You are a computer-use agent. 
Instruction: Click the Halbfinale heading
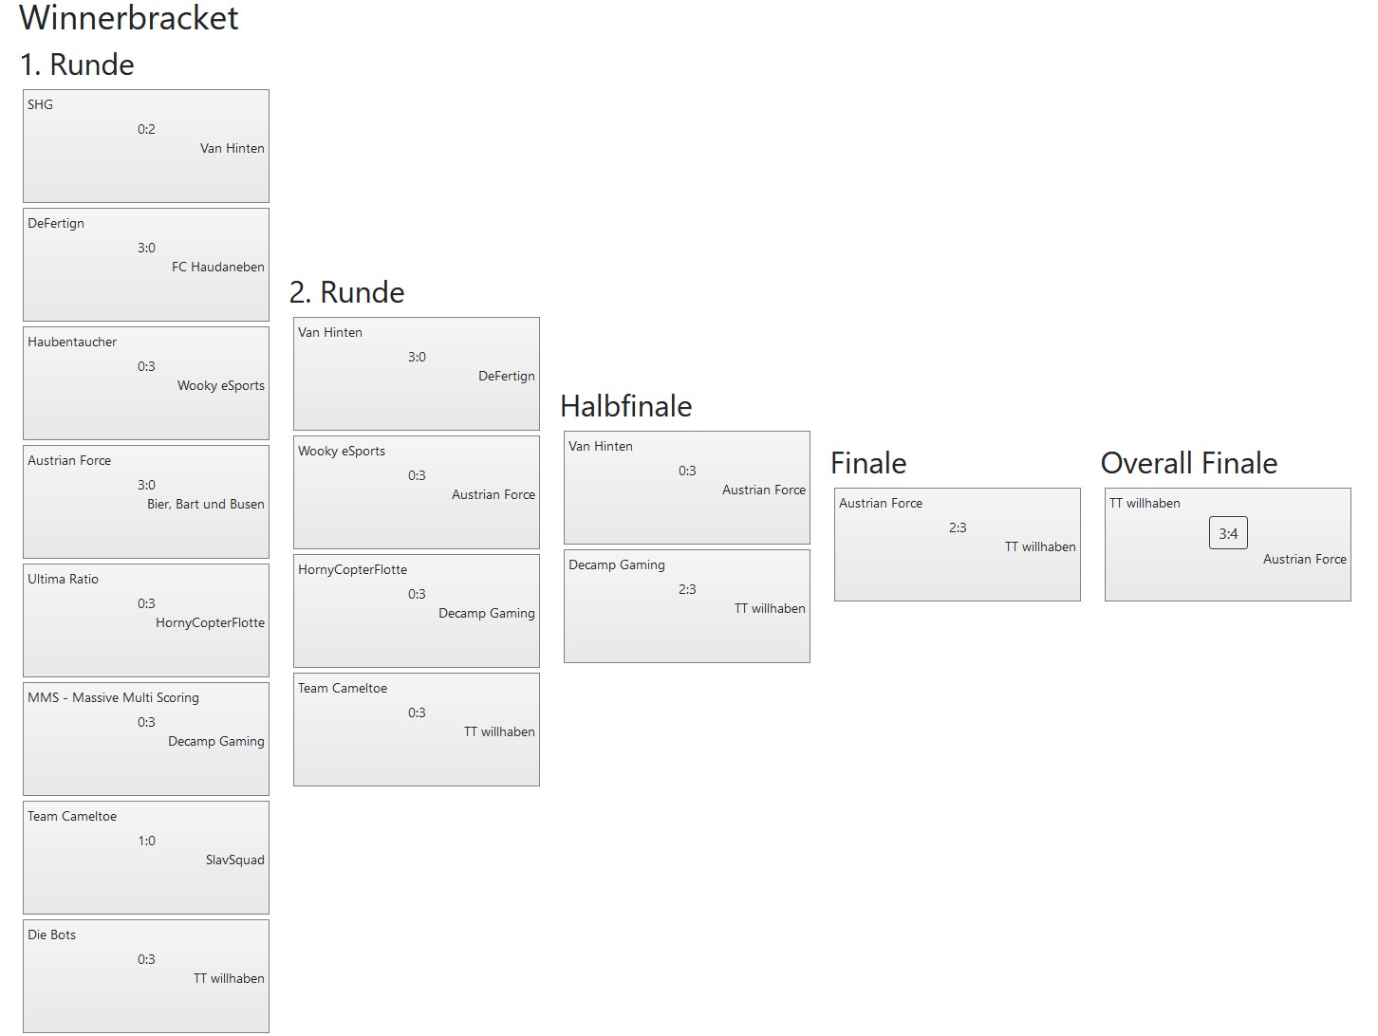pyautogui.click(x=626, y=406)
